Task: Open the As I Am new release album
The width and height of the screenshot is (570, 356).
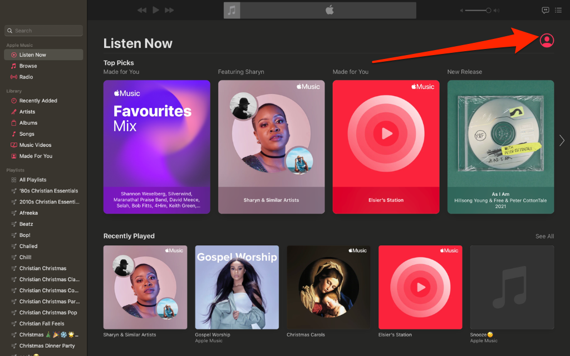Action: [500, 147]
